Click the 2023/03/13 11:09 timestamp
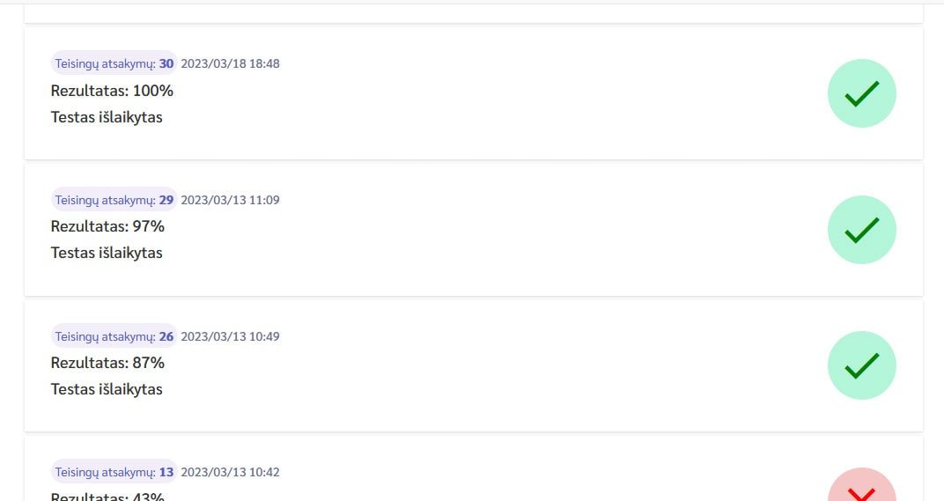 click(230, 200)
